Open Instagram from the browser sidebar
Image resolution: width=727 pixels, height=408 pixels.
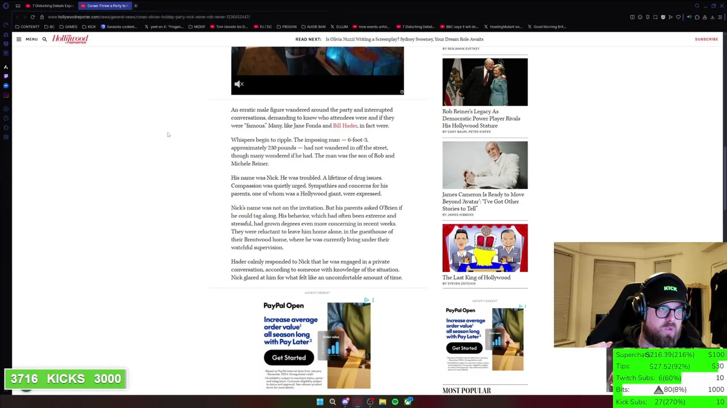6,95
